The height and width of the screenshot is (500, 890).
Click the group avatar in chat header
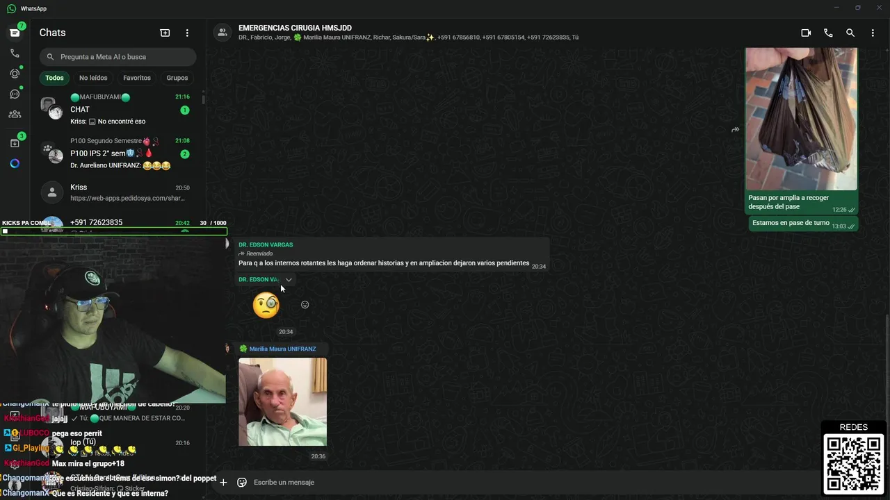point(222,33)
